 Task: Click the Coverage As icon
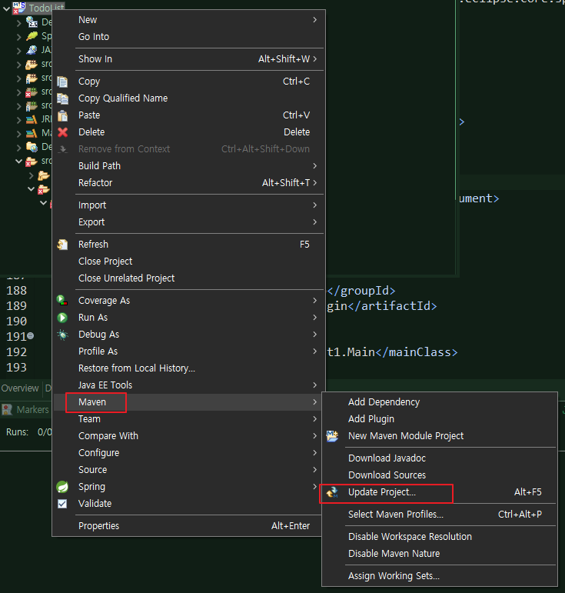pos(62,301)
